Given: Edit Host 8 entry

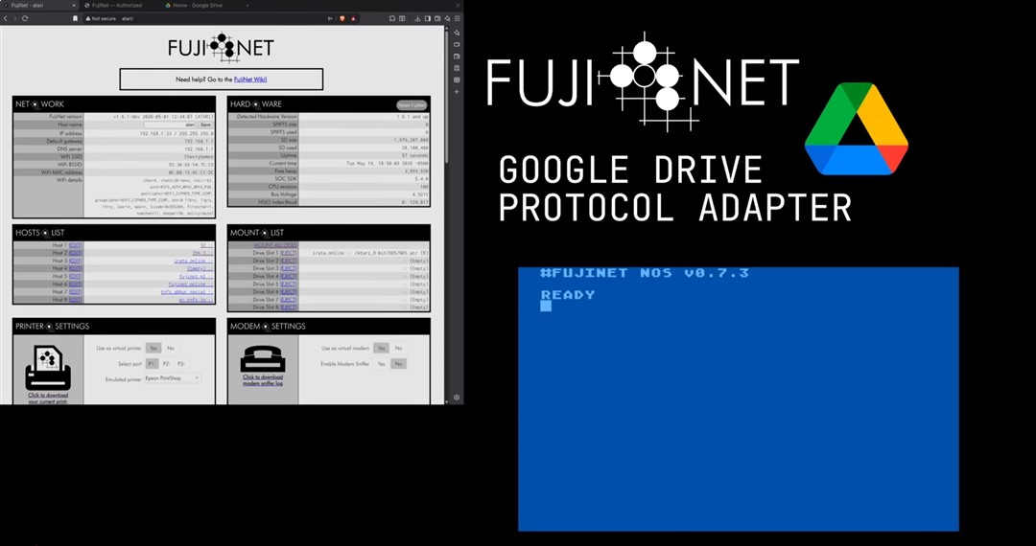Looking at the screenshot, I should pos(76,300).
